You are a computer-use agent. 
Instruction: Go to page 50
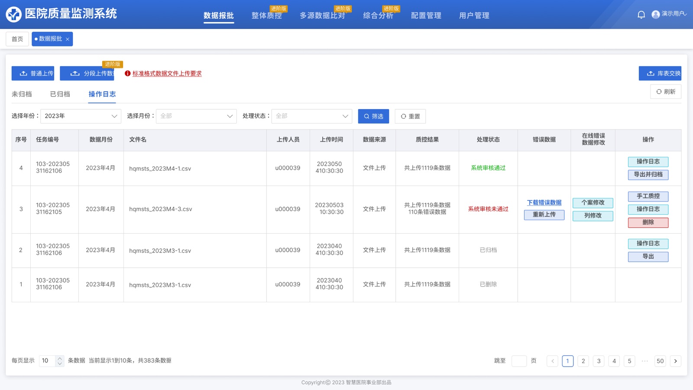[660, 361]
